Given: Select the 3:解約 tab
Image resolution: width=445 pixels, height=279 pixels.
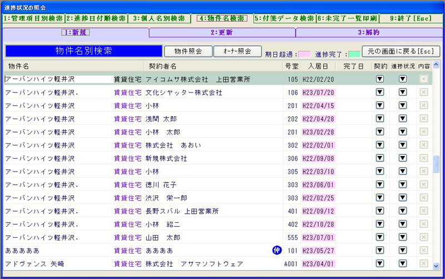Looking at the screenshot, I should click(368, 32).
